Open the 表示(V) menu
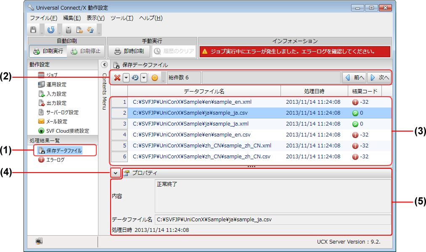 tap(95, 18)
